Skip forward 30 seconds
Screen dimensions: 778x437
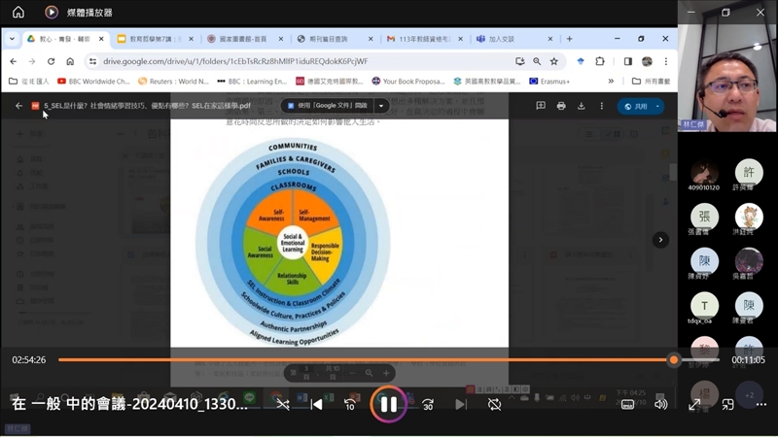click(427, 404)
